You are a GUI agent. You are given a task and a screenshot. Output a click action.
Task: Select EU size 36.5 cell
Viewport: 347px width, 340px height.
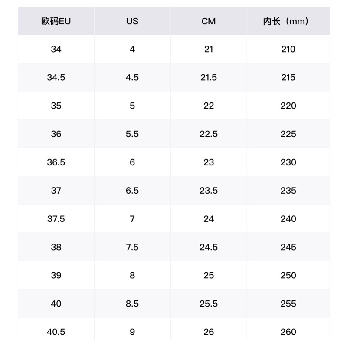[56, 162]
